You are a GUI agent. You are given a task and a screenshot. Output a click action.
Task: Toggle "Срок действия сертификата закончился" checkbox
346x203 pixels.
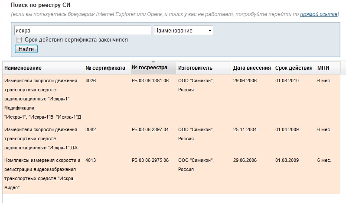tap(19, 40)
